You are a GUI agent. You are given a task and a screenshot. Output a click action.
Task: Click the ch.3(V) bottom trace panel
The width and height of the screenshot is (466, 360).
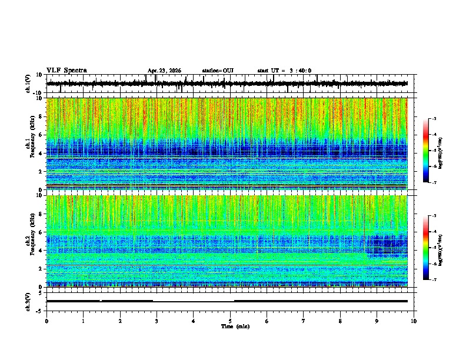pos(227,302)
